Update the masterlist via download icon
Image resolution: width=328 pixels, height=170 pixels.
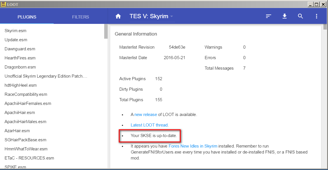(x=284, y=16)
